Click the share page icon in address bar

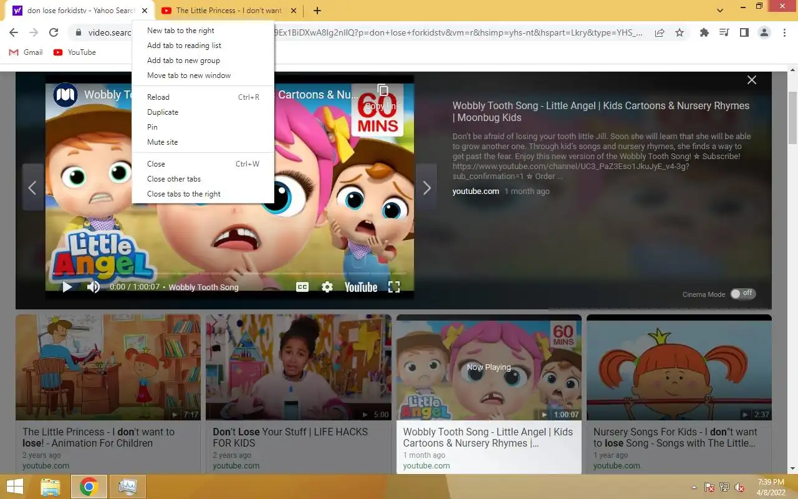pos(660,33)
